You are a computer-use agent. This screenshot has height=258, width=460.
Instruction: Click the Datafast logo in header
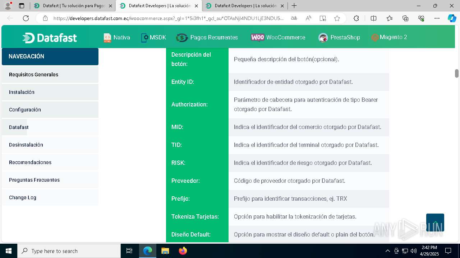click(x=50, y=38)
